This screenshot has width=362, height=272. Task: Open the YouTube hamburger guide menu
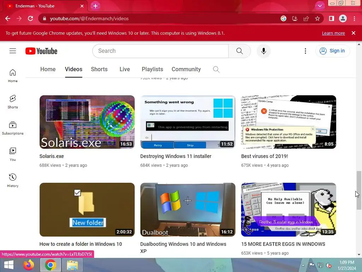[13, 51]
